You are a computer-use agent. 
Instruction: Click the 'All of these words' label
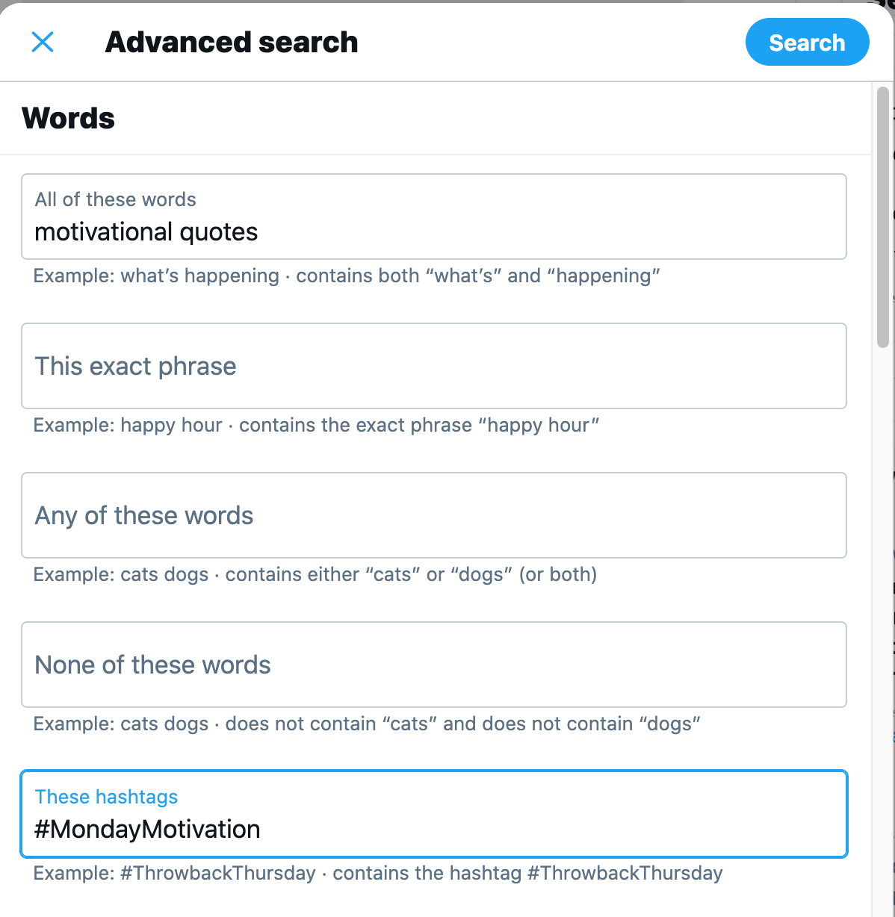(115, 199)
